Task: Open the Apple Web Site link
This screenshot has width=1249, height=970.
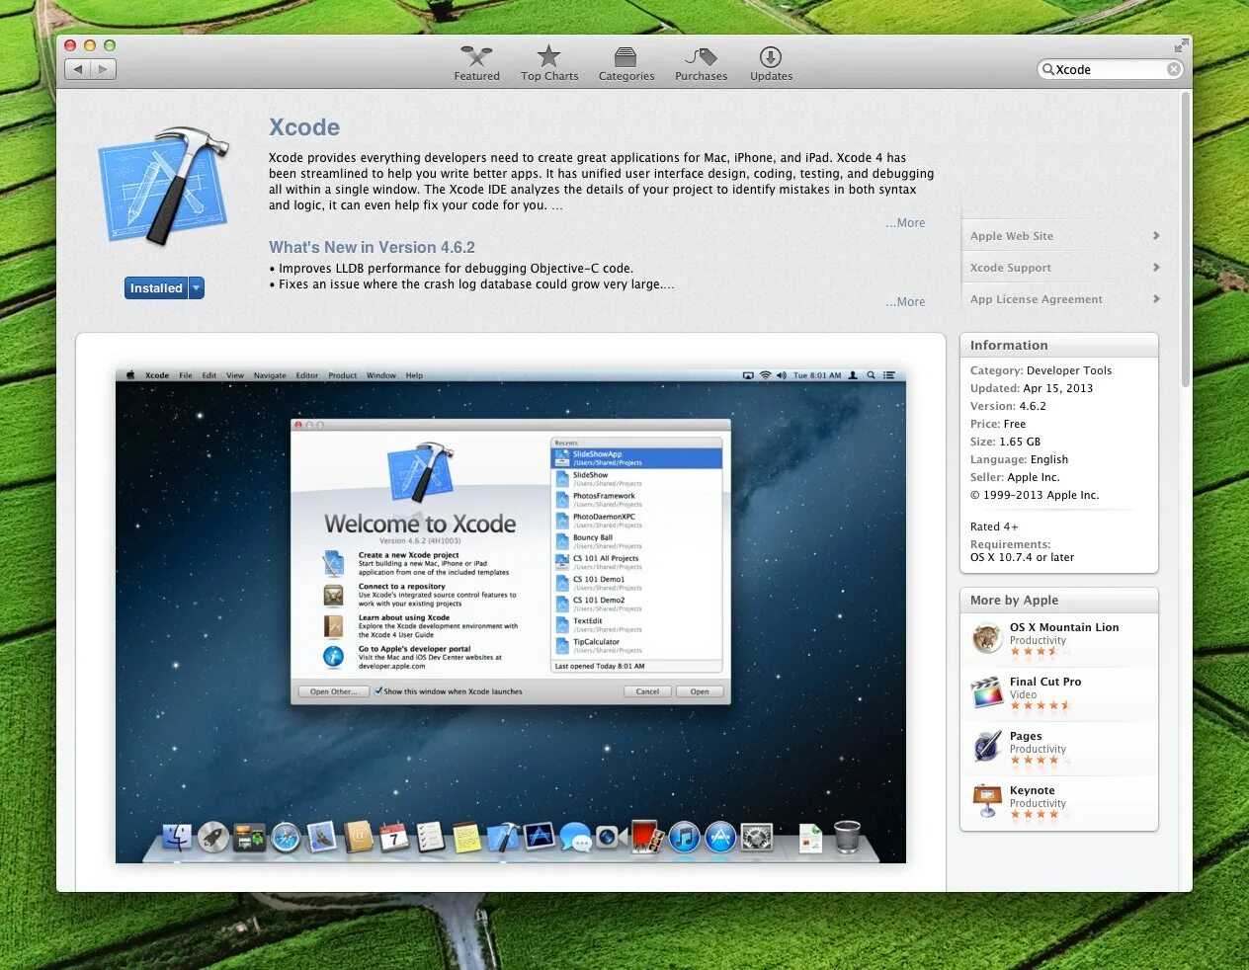Action: (1012, 236)
